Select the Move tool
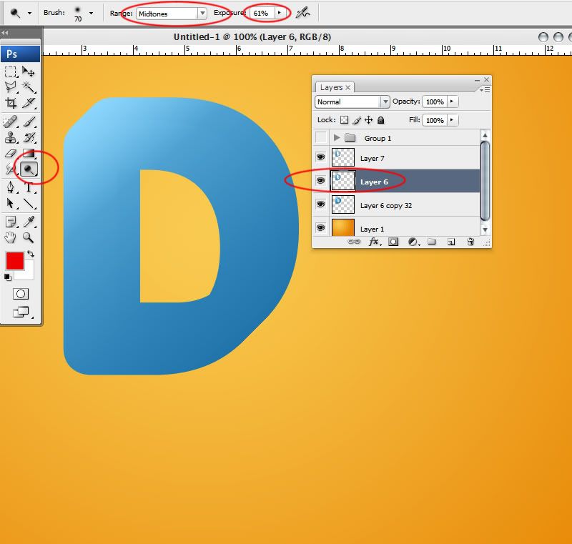572x544 pixels. point(29,71)
